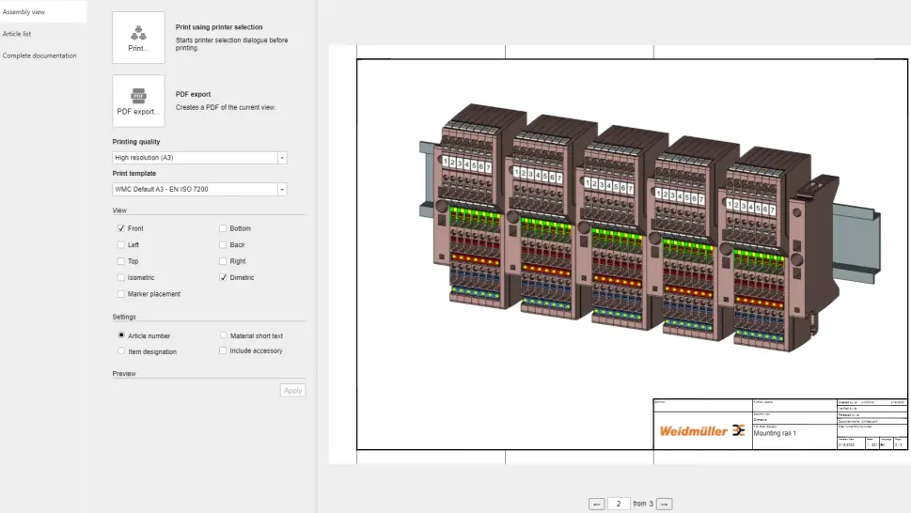This screenshot has width=911, height=513.
Task: Open the Printing quality dropdown
Action: click(x=199, y=158)
